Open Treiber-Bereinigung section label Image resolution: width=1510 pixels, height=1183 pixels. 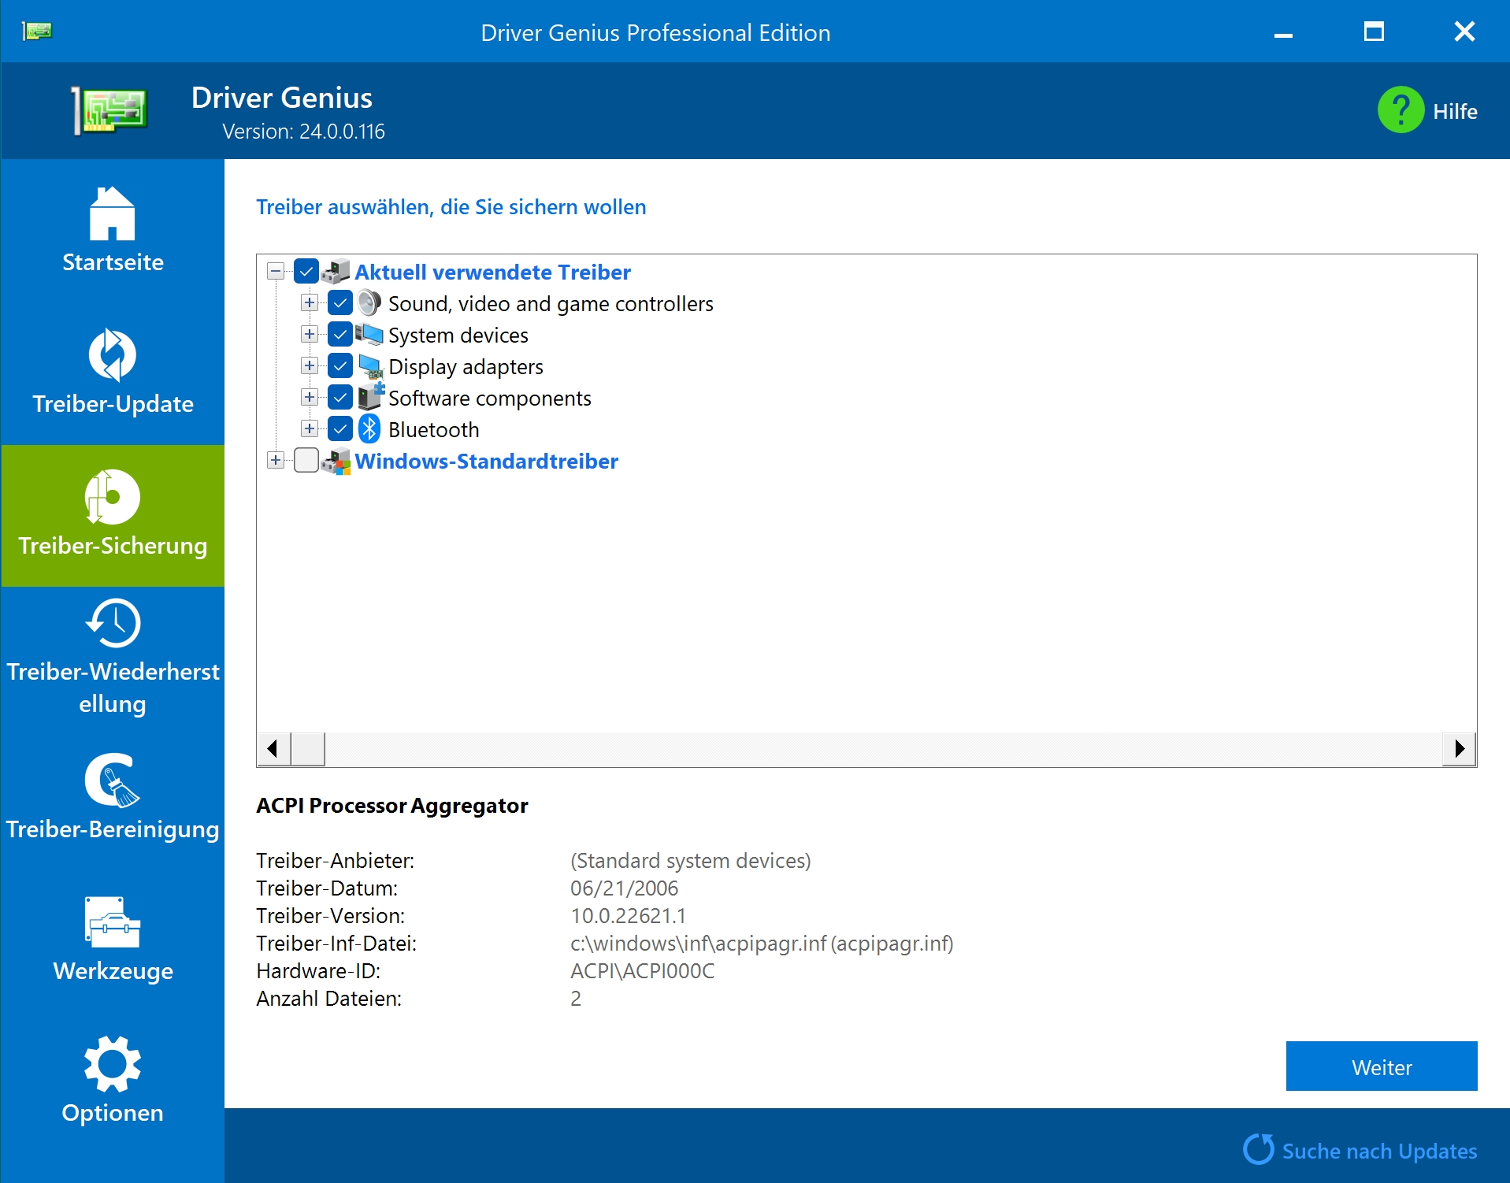[x=113, y=829]
